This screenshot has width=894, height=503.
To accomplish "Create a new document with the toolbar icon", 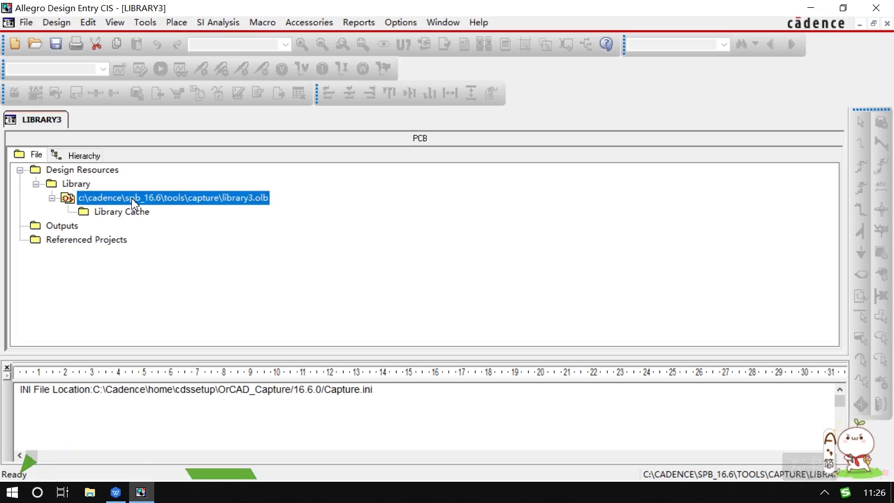I will (15, 44).
